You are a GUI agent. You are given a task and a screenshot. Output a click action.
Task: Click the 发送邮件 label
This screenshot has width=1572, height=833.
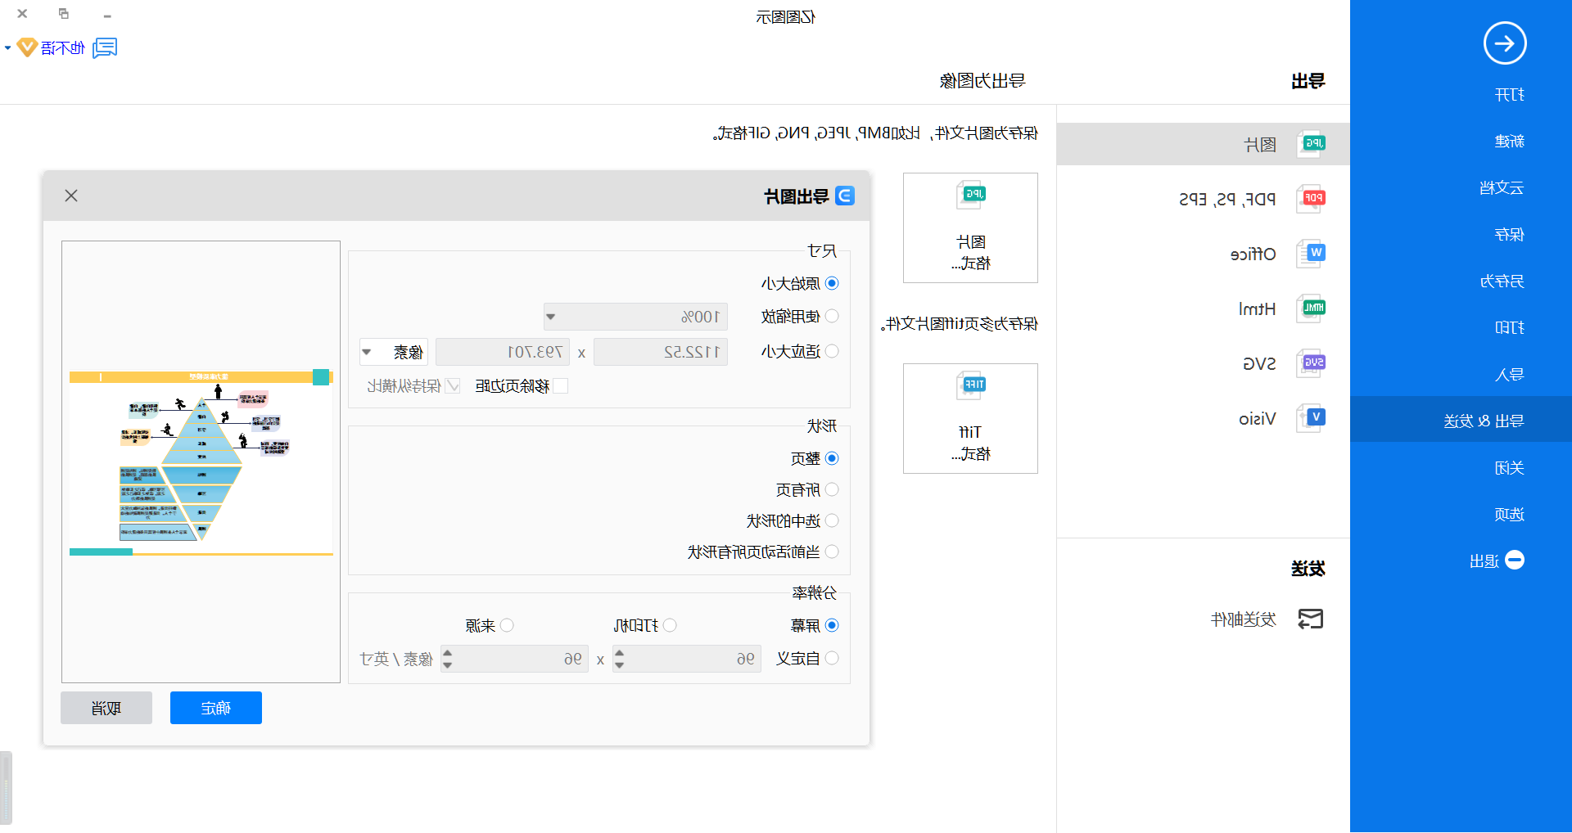pyautogui.click(x=1244, y=619)
